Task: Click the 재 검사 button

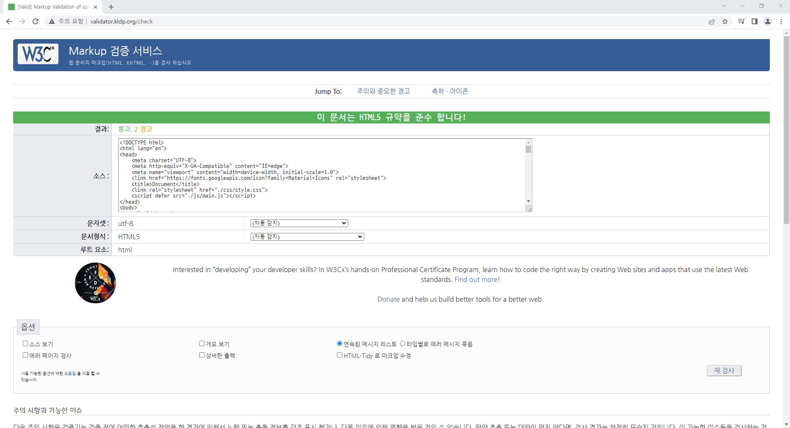Action: (724, 370)
